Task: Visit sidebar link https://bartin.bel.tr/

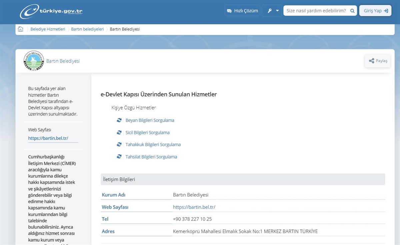Action: 48,138
